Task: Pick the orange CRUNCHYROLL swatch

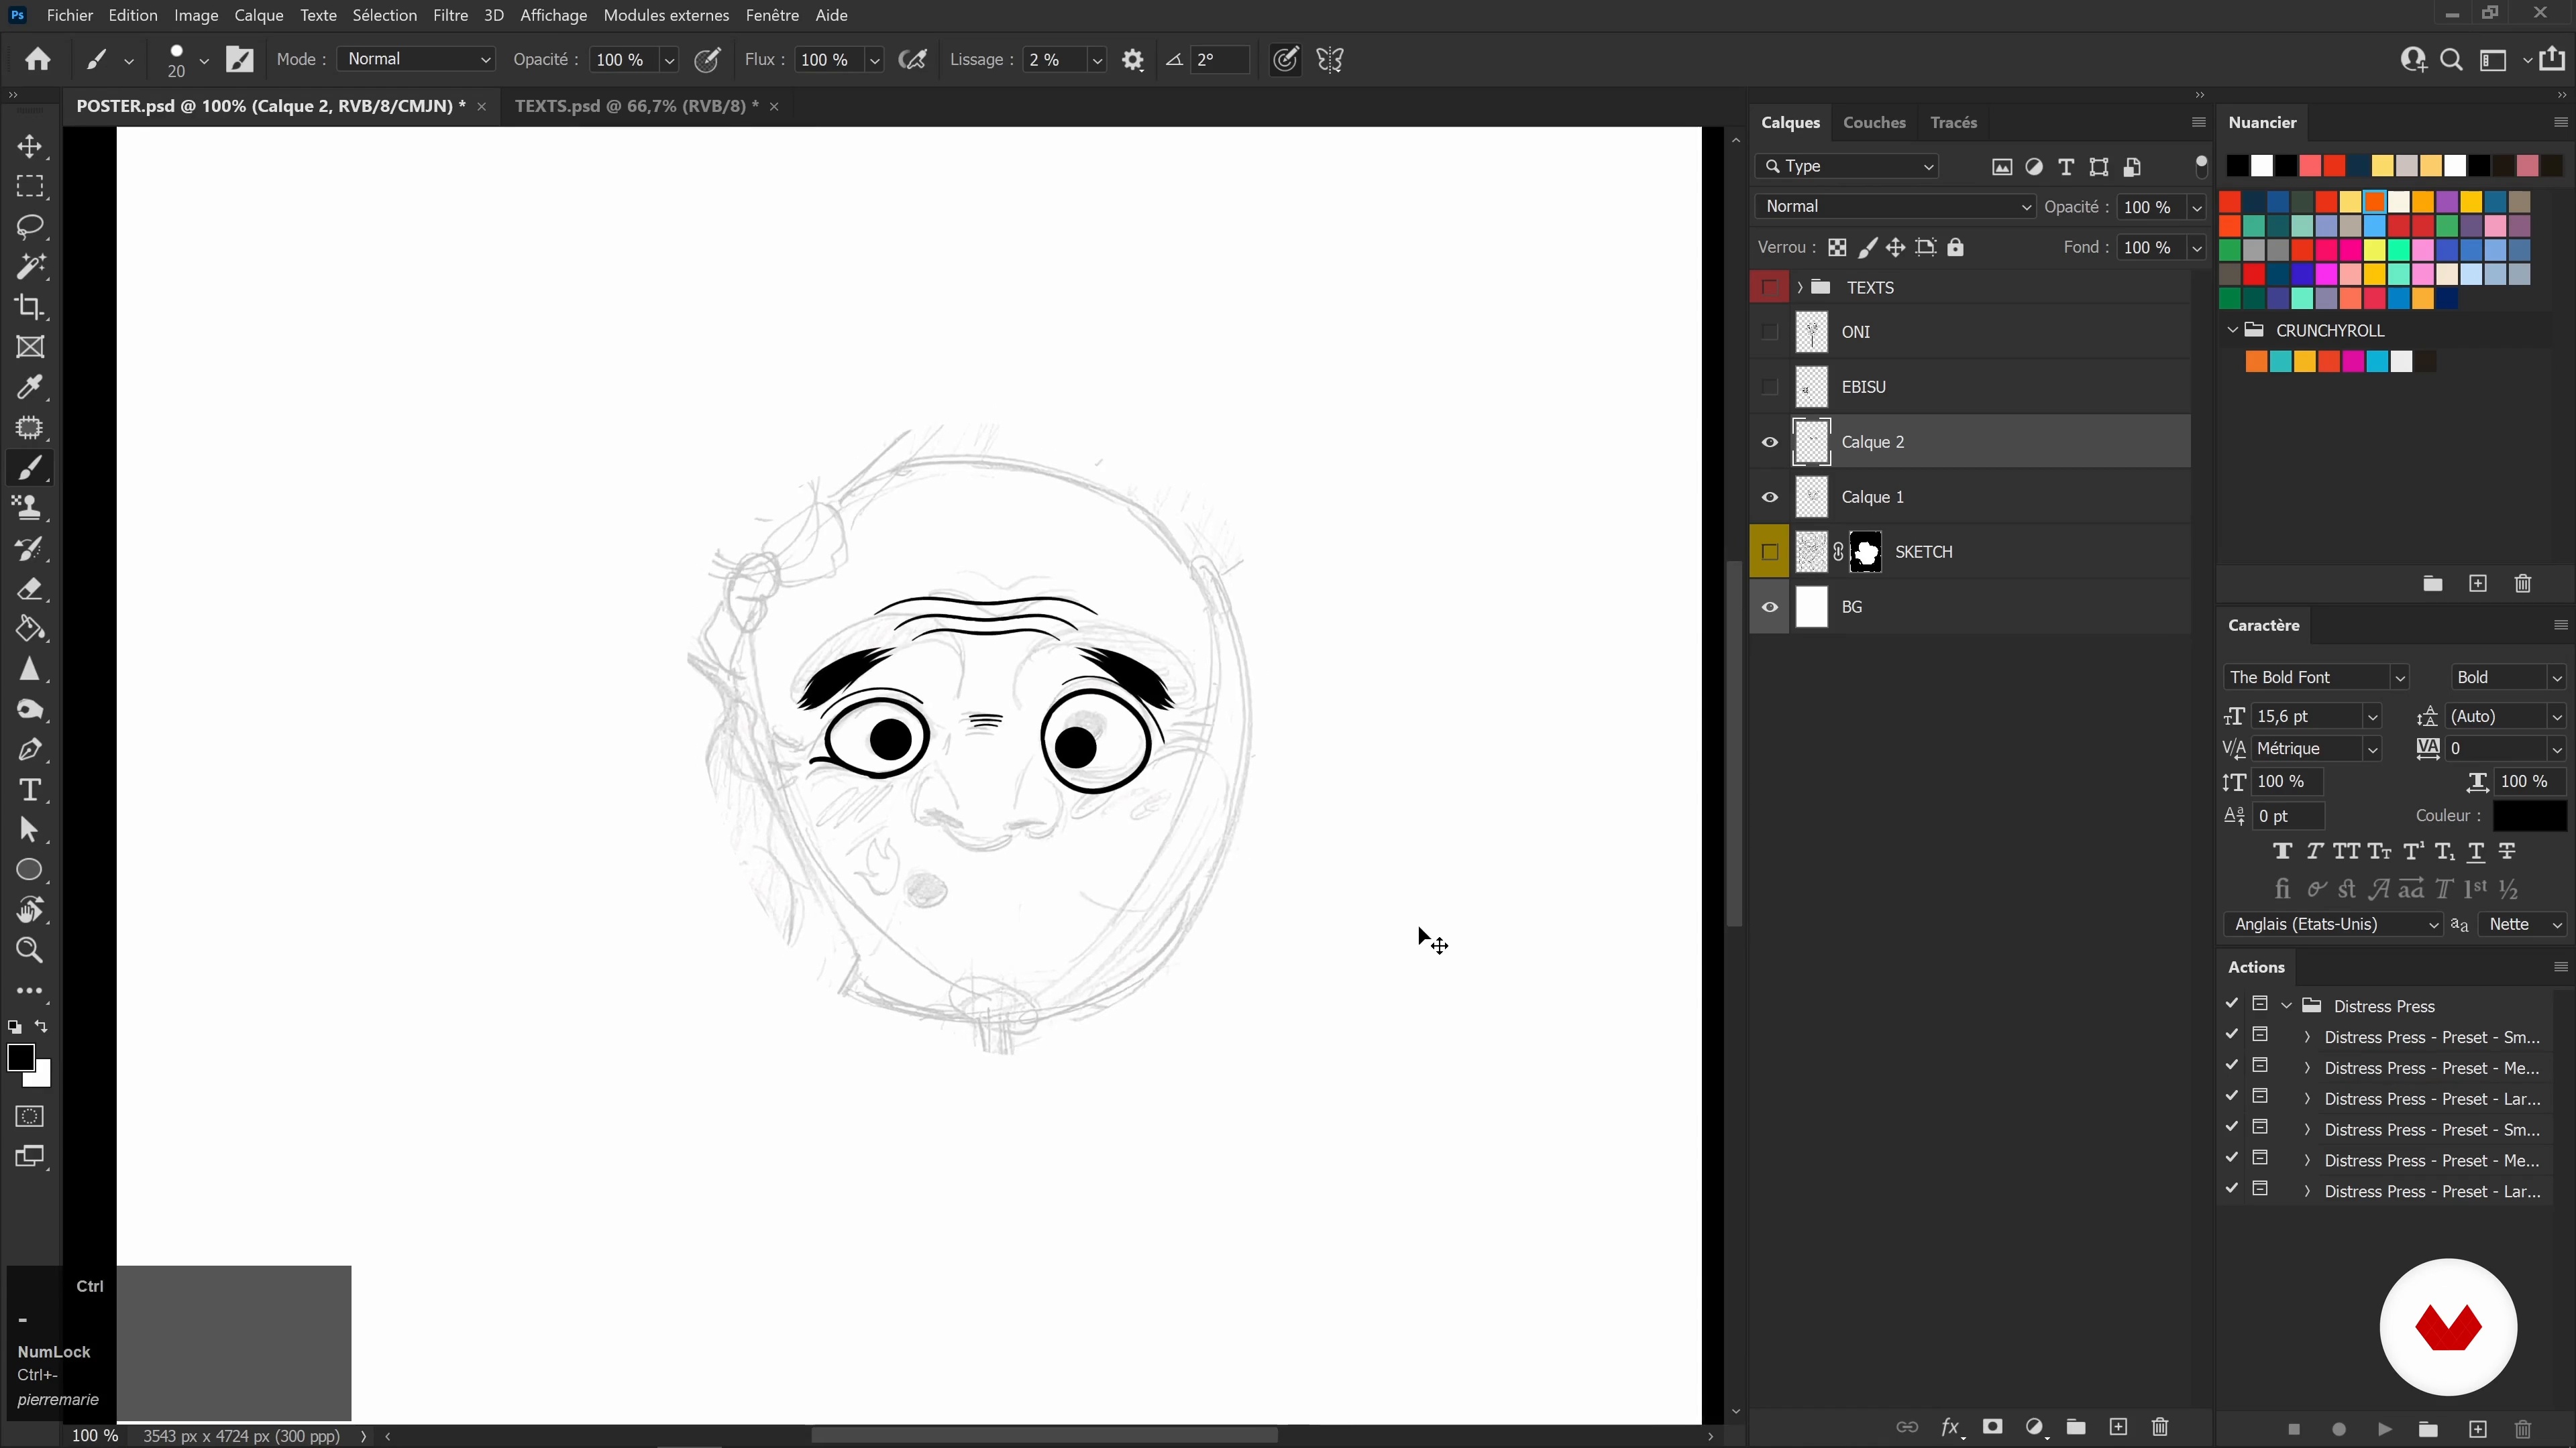Action: 2256,362
